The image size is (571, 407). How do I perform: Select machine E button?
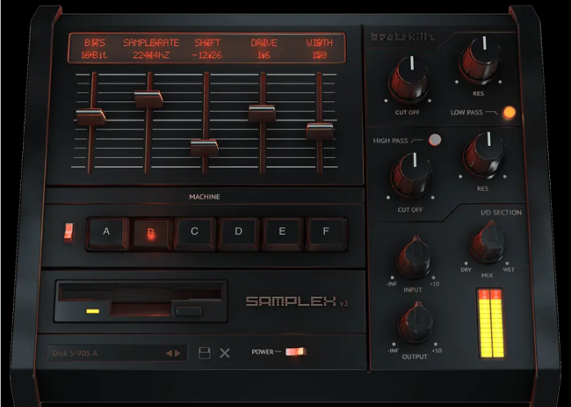[282, 234]
